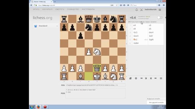This screenshot has height=109, width=195.
Task: Open the downloads arrow icon
Action: [x=128, y=5]
